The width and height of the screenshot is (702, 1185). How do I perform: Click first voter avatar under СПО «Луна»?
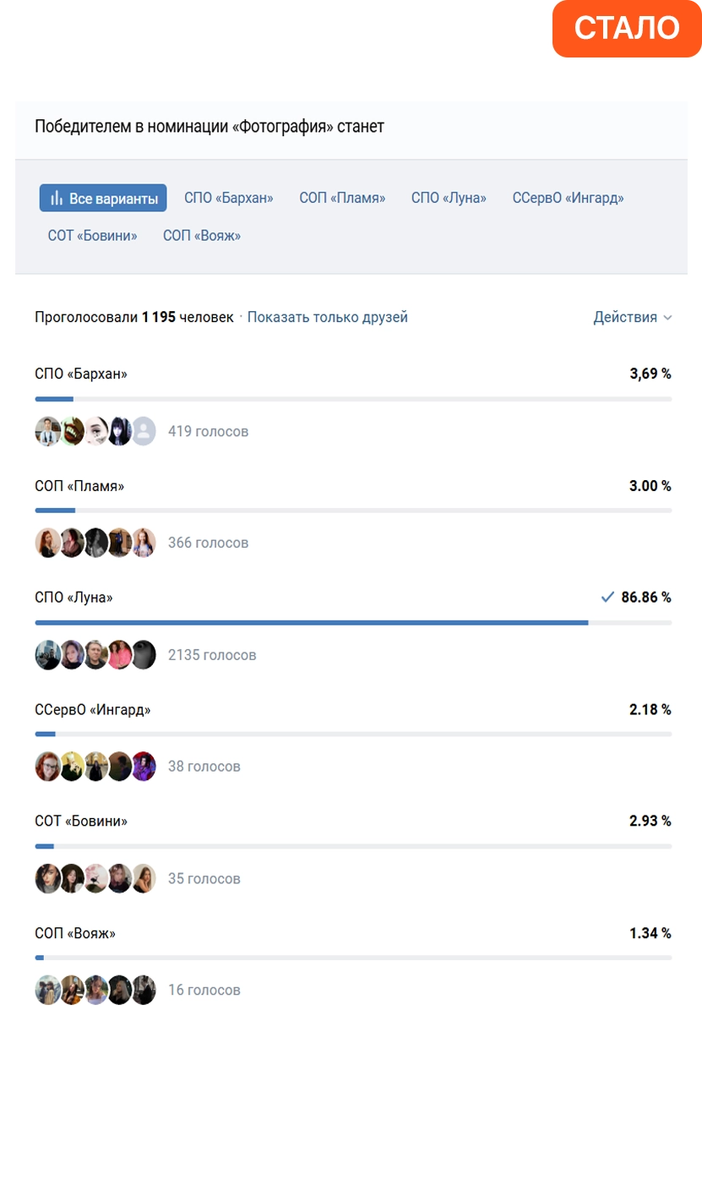point(48,654)
